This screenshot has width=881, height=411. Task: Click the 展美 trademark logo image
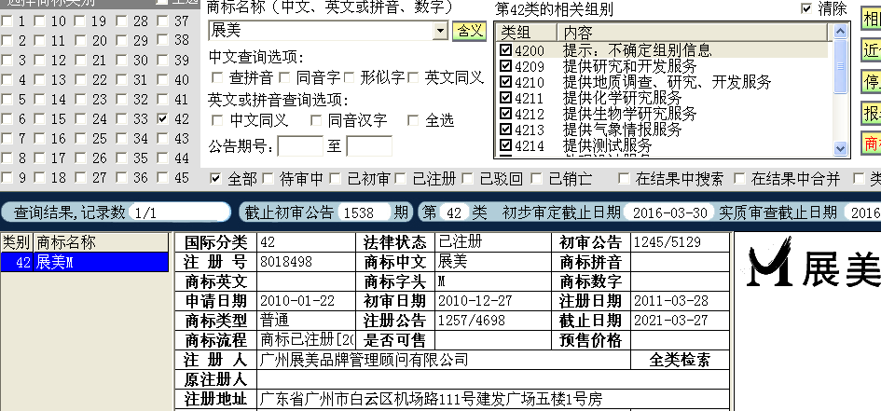click(x=811, y=263)
